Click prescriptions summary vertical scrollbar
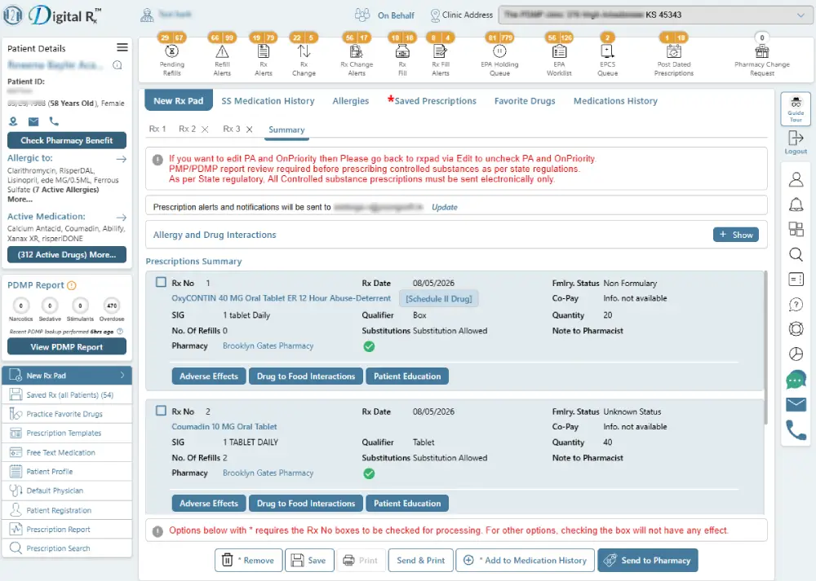The width and height of the screenshot is (816, 581). click(765, 347)
